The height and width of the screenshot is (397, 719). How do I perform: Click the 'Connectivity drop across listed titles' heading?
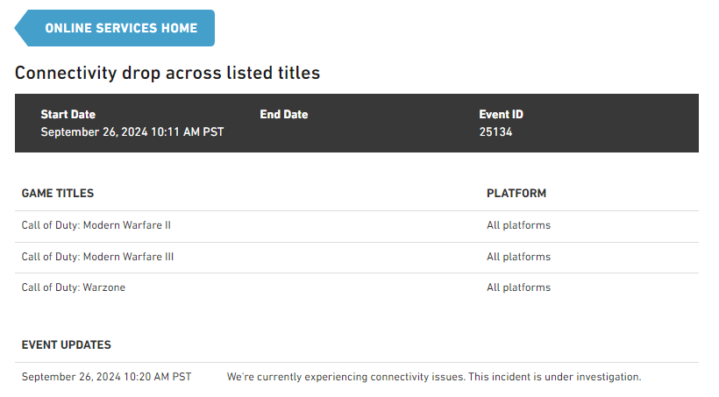pyautogui.click(x=167, y=73)
